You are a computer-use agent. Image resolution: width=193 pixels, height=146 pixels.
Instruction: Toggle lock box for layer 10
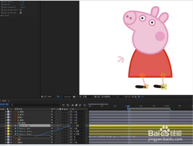click(3, 131)
